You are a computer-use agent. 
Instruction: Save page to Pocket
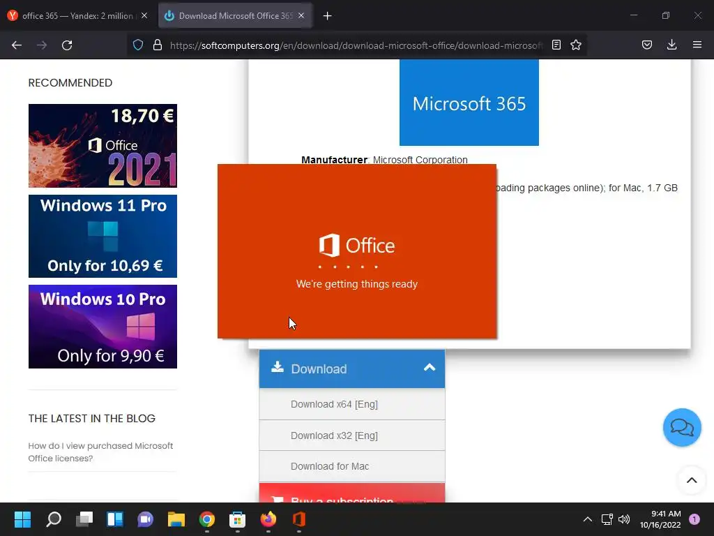(646, 45)
